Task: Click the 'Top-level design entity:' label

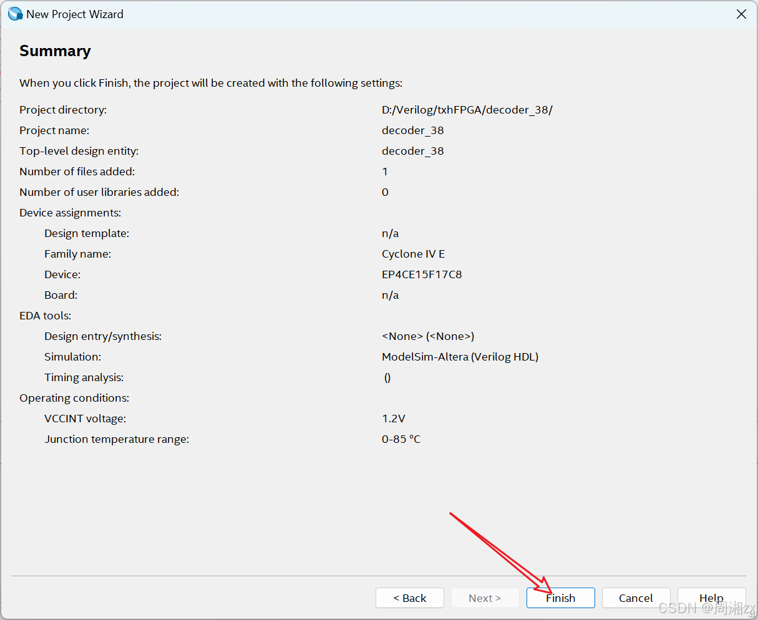Action: 79,151
